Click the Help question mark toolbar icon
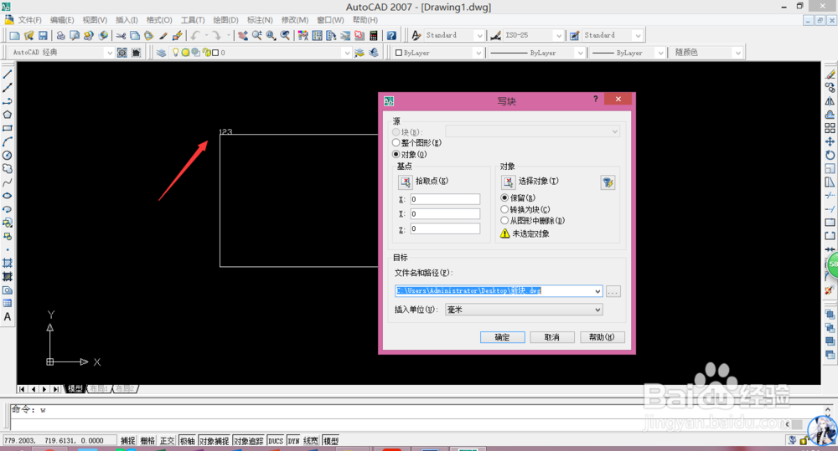The width and height of the screenshot is (838, 451). (x=391, y=35)
